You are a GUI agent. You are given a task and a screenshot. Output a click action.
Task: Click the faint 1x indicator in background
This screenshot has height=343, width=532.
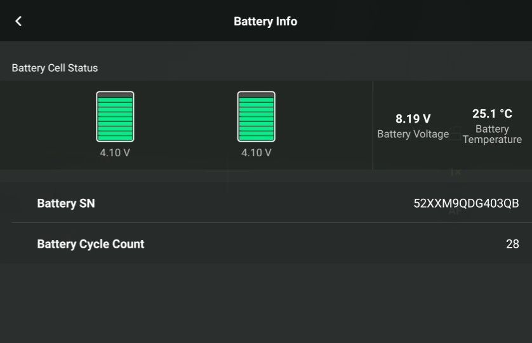[455, 172]
